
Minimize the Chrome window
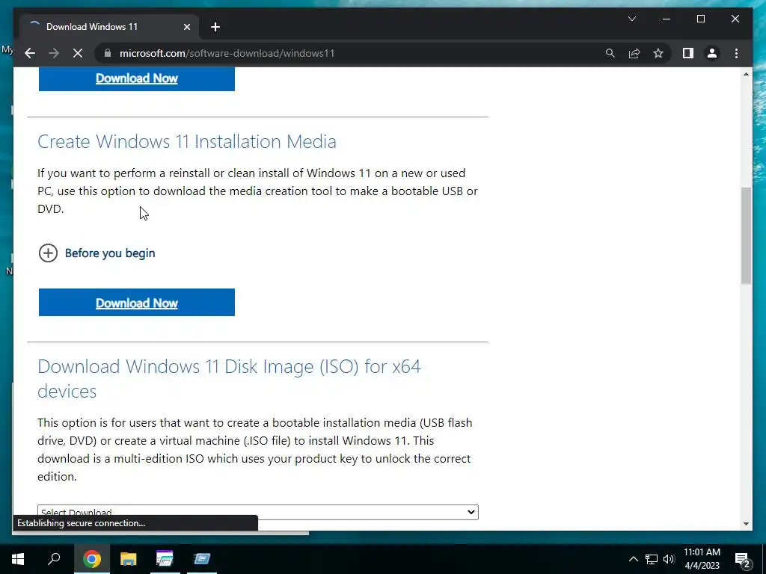click(x=667, y=19)
